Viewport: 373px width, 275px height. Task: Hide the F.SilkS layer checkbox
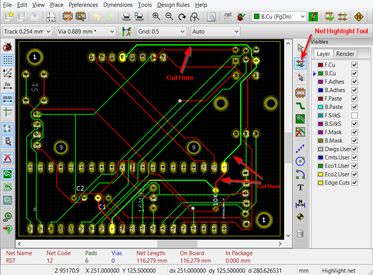(354, 115)
